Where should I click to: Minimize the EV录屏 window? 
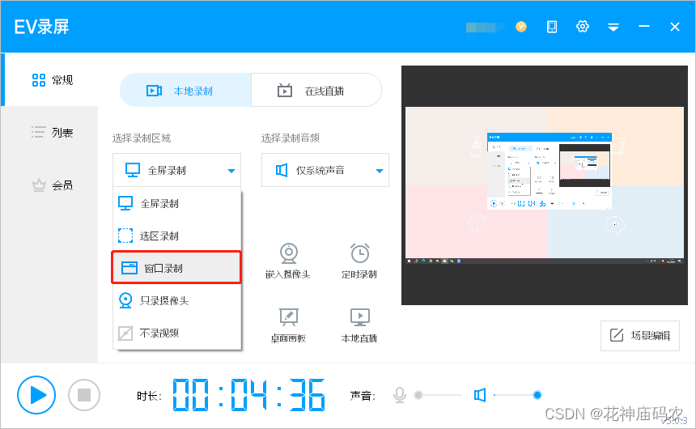pyautogui.click(x=644, y=27)
